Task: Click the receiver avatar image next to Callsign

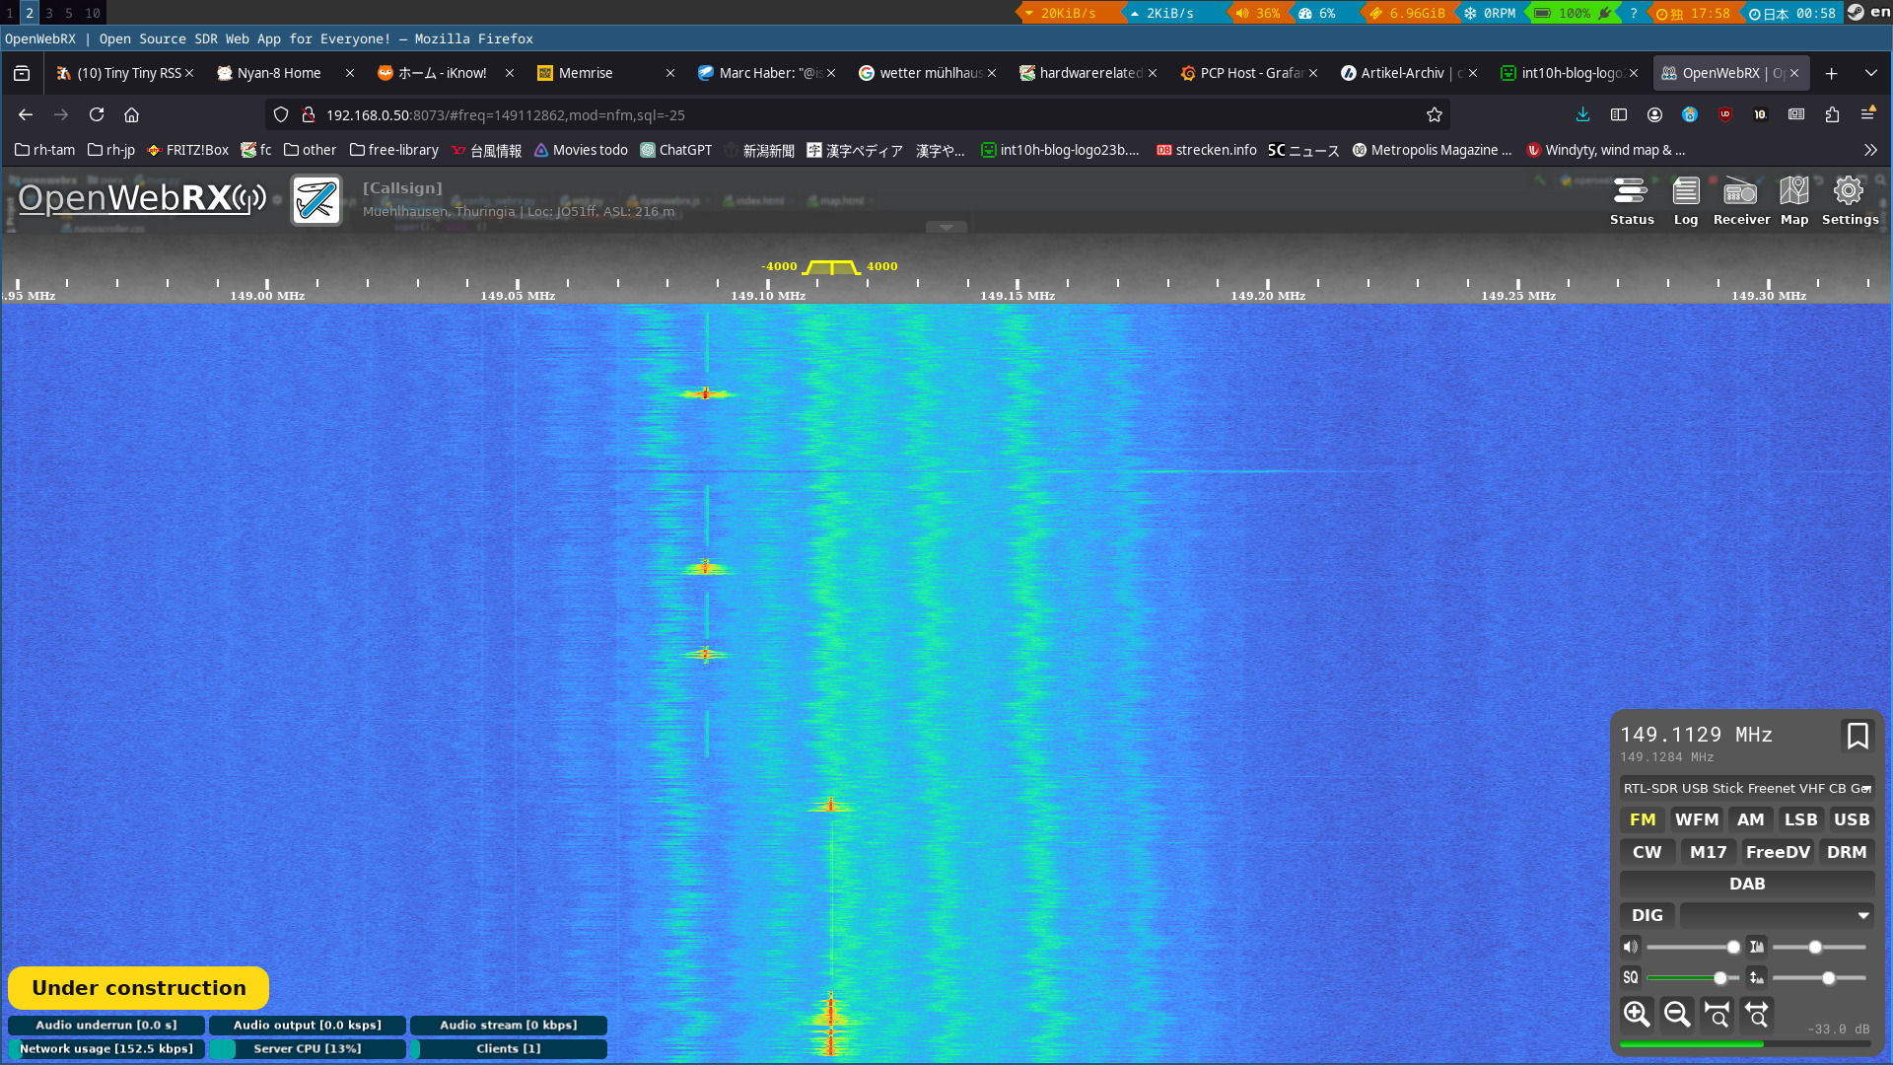Action: (x=316, y=200)
